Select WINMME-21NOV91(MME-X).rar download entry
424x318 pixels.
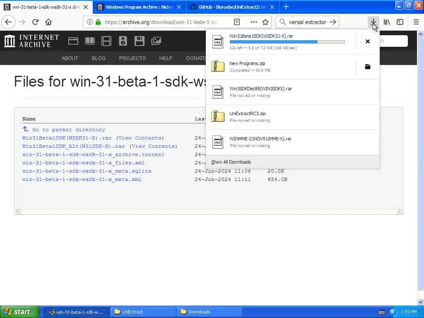(293, 142)
